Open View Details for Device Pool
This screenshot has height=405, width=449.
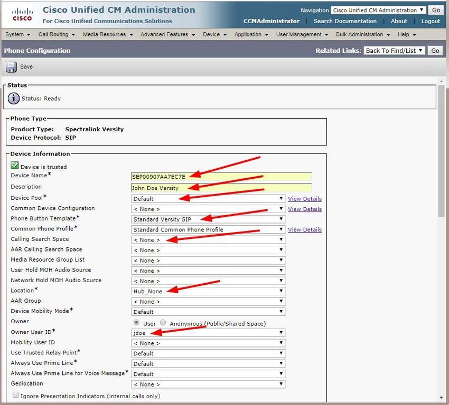[305, 199]
